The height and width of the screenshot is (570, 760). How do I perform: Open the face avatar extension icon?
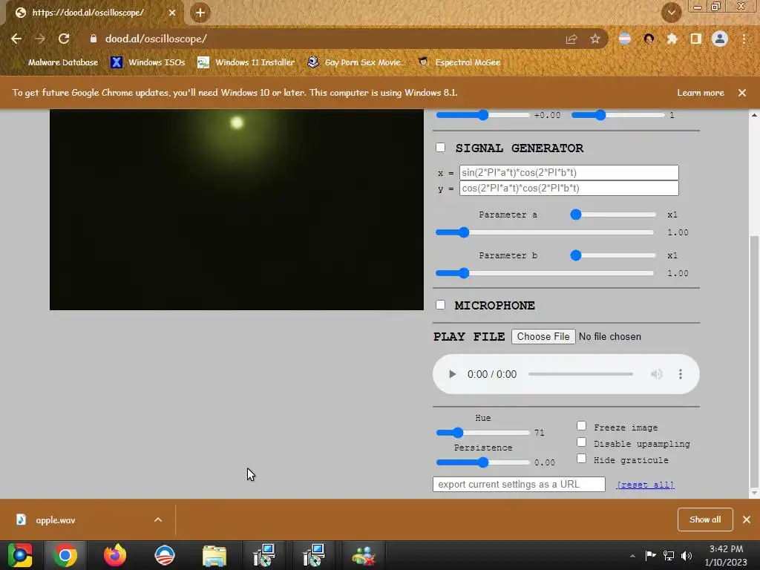click(649, 39)
